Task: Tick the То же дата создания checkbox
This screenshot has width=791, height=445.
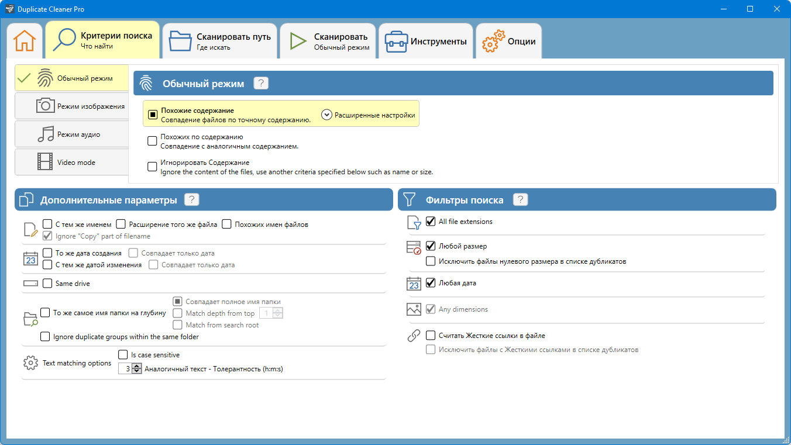Action: pyautogui.click(x=48, y=253)
